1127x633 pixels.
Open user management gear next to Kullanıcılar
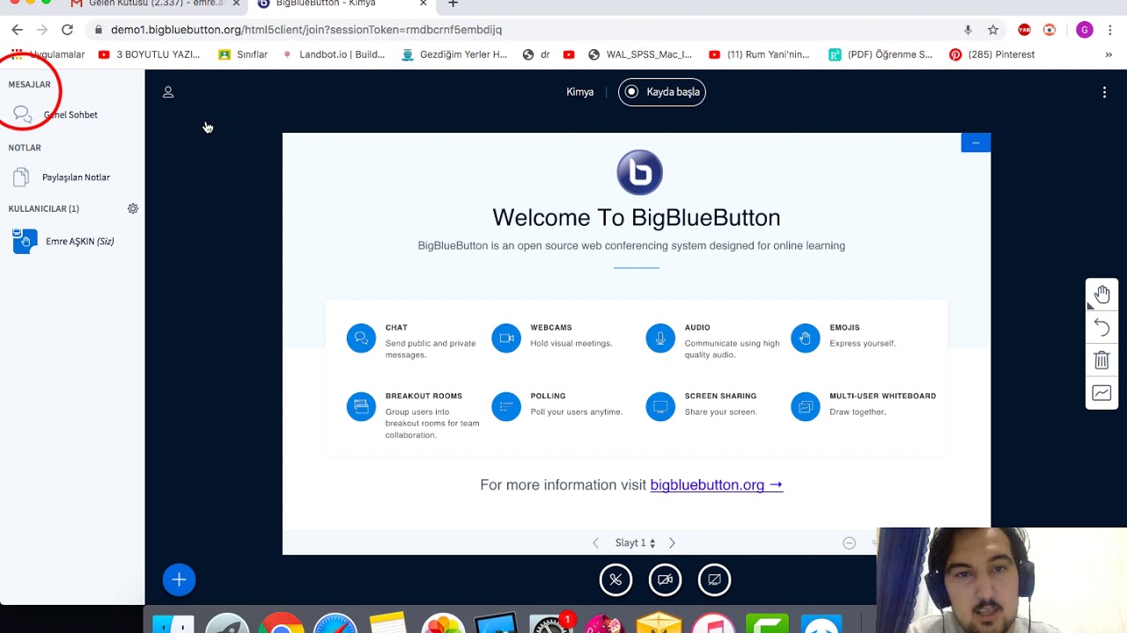pyautogui.click(x=133, y=208)
